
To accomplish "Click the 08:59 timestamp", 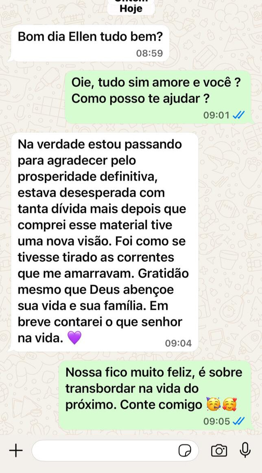I will click(149, 53).
